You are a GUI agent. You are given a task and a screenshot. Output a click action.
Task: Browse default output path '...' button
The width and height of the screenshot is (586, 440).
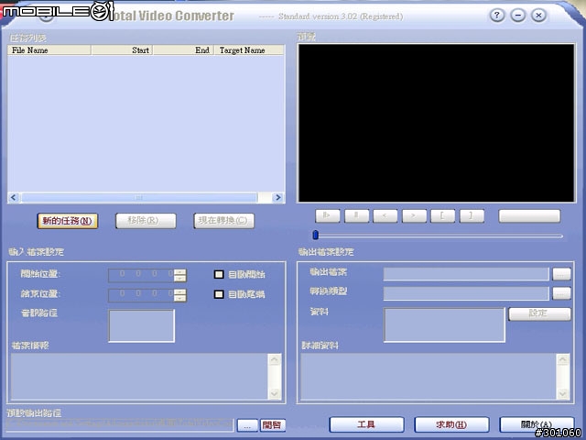[x=247, y=425]
